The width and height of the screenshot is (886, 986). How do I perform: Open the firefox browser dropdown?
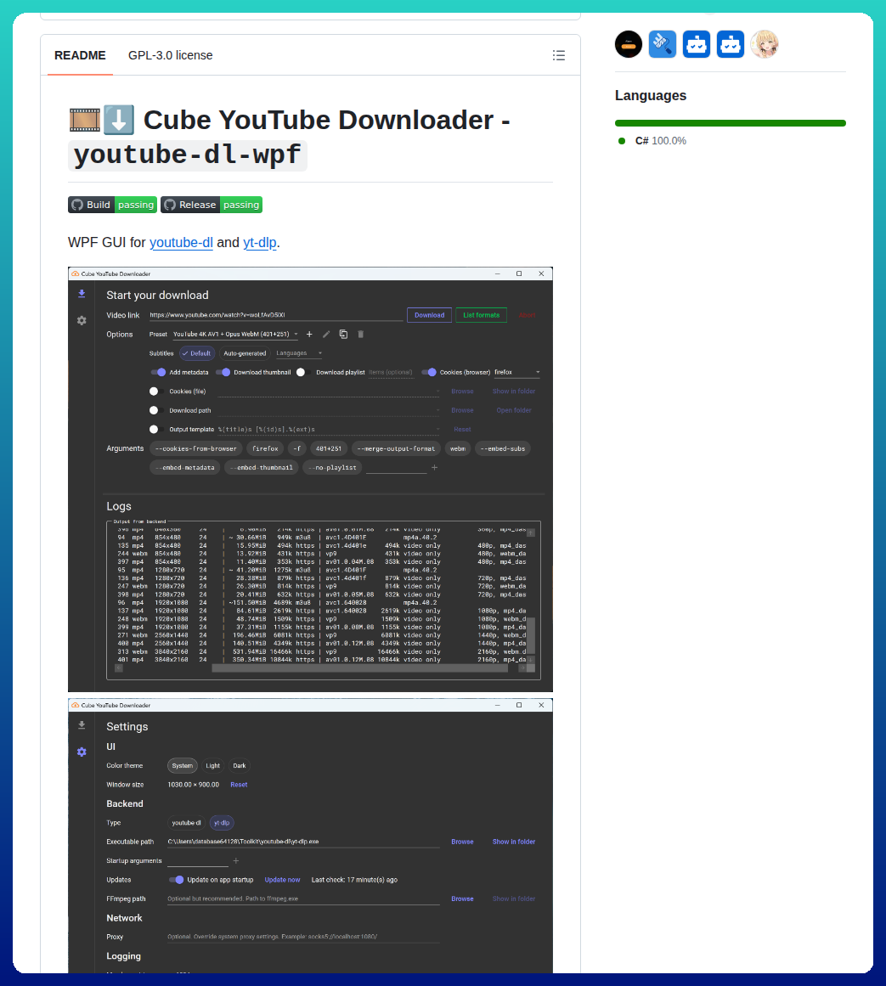[516, 372]
